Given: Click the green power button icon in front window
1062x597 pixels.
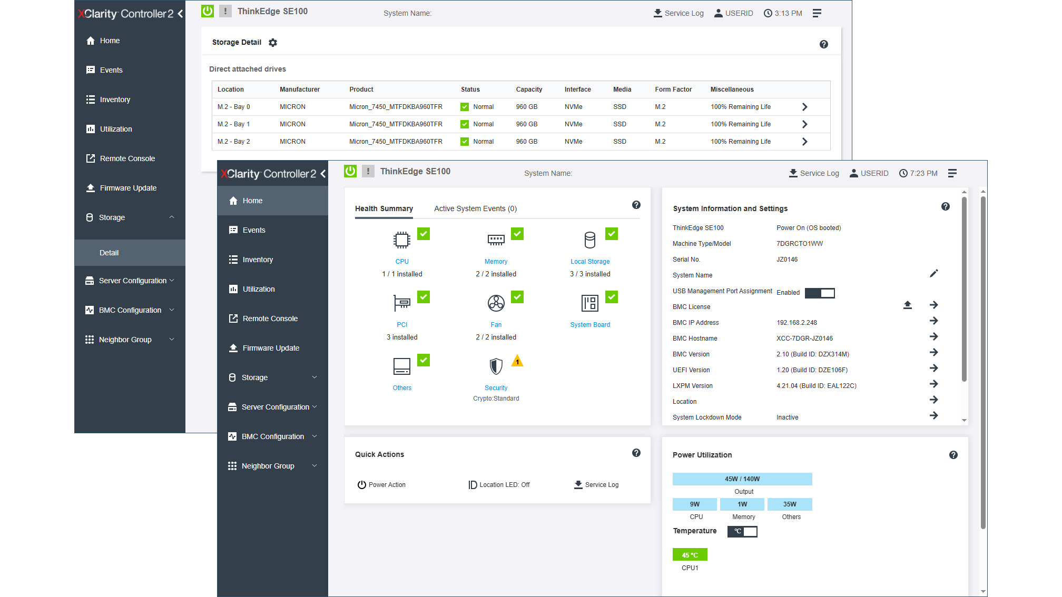Looking at the screenshot, I should [x=350, y=171].
